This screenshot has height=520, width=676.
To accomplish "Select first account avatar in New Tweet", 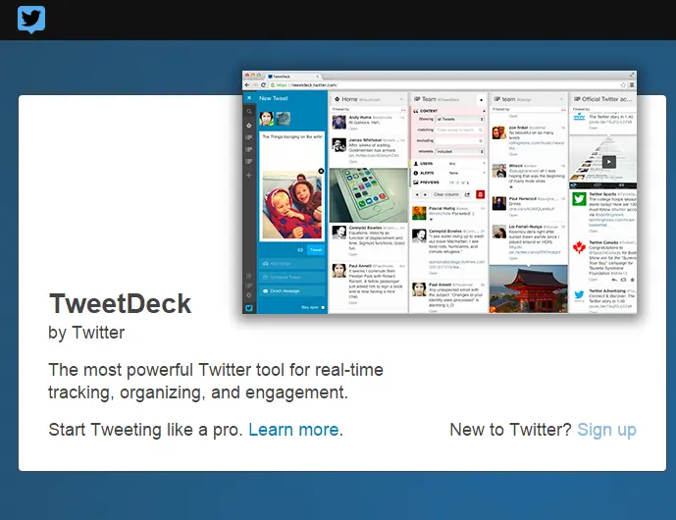I will tap(267, 119).
